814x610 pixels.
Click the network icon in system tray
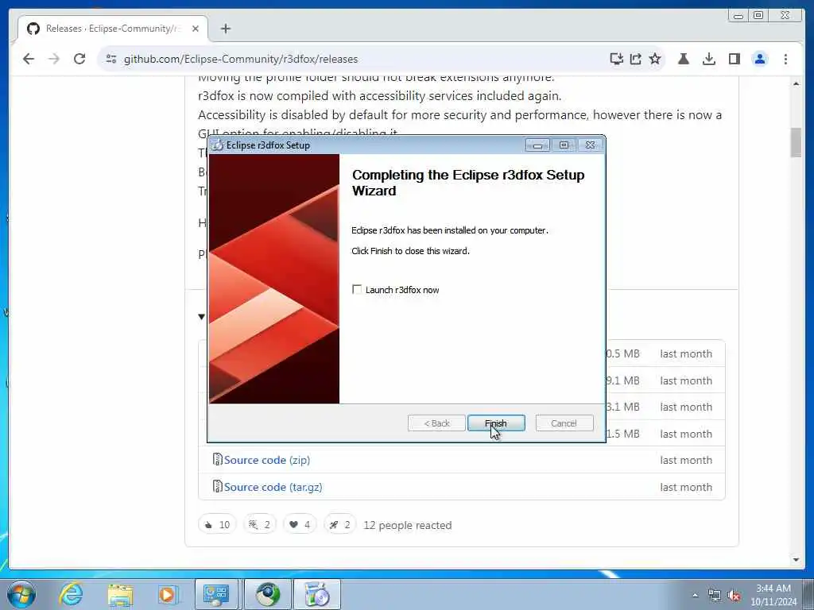[x=715, y=596]
